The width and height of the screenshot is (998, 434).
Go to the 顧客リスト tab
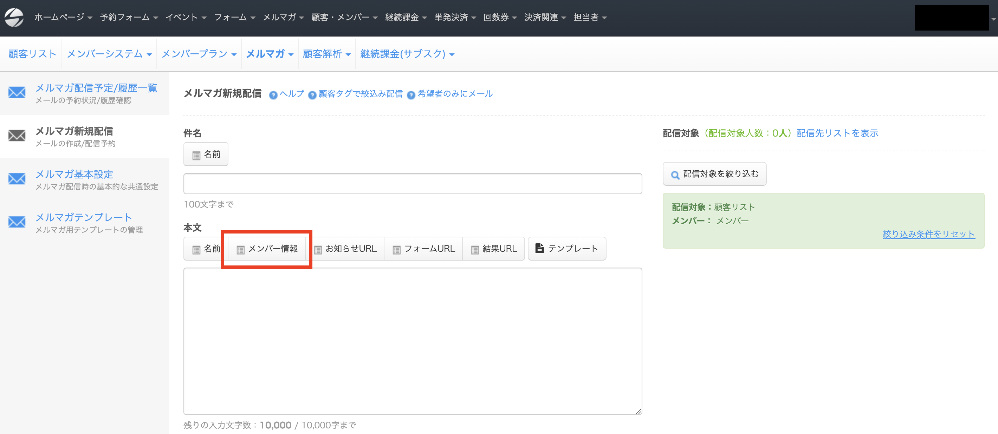[32, 54]
